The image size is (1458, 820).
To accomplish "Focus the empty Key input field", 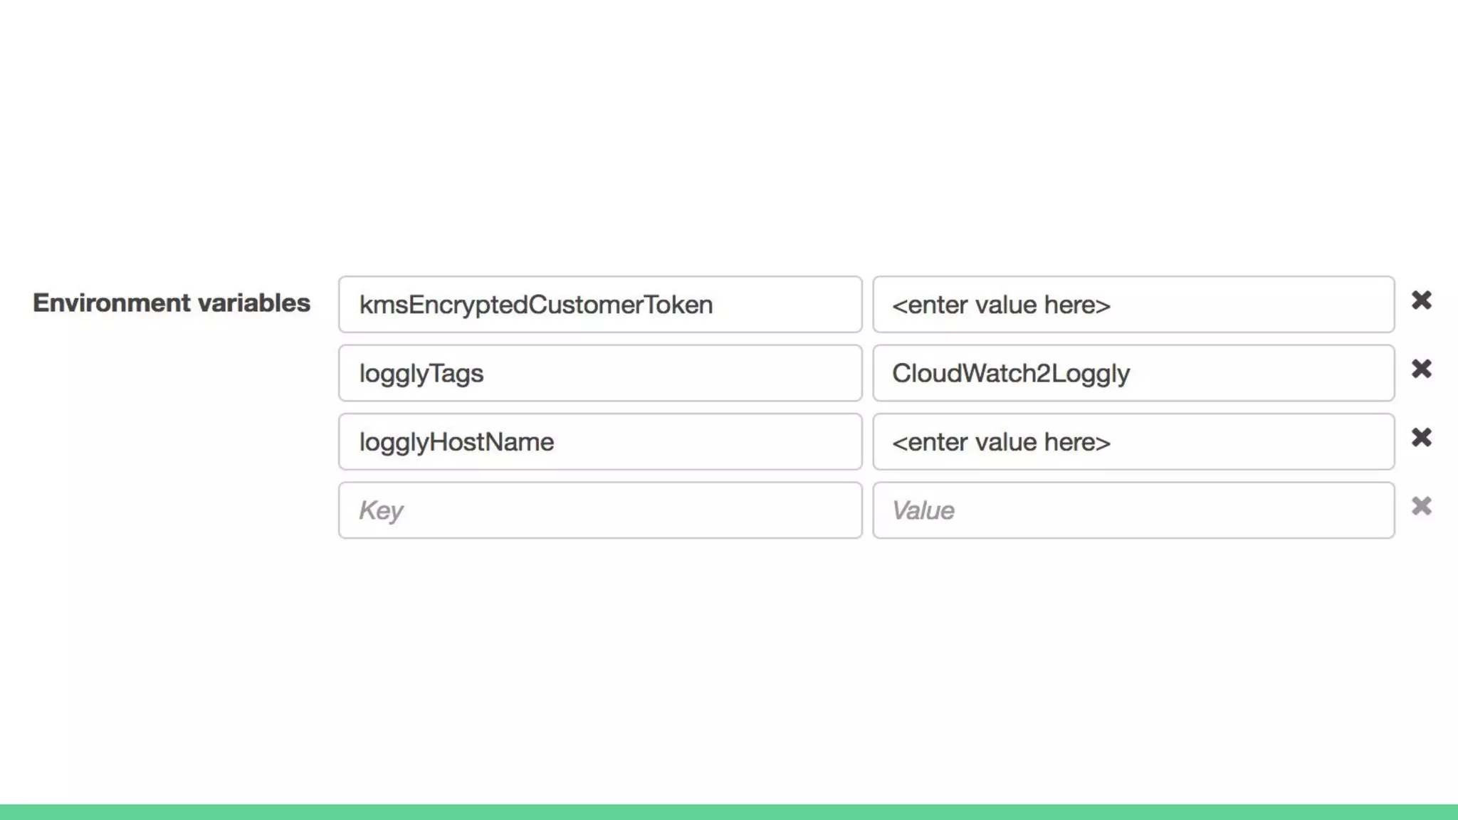I will point(600,510).
